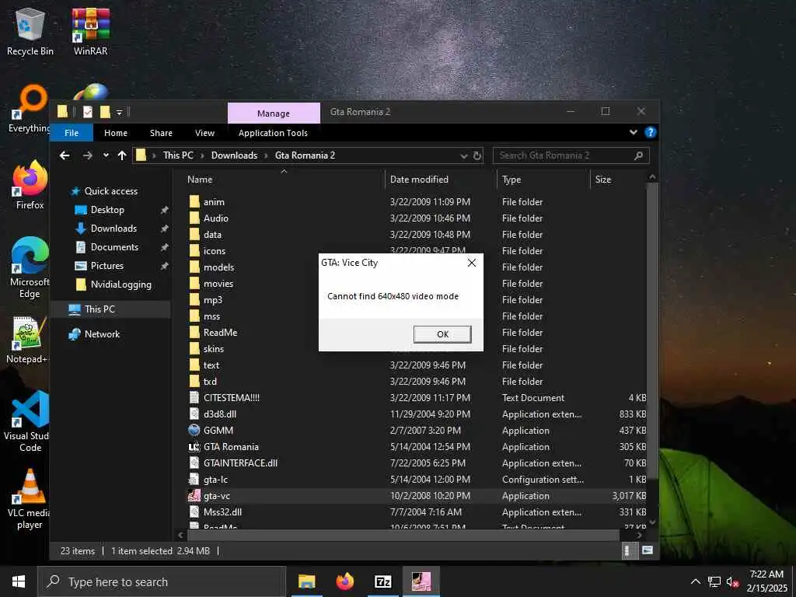Open NvidiaLogging in the navigation pane
Image resolution: width=796 pixels, height=597 pixels.
120,285
